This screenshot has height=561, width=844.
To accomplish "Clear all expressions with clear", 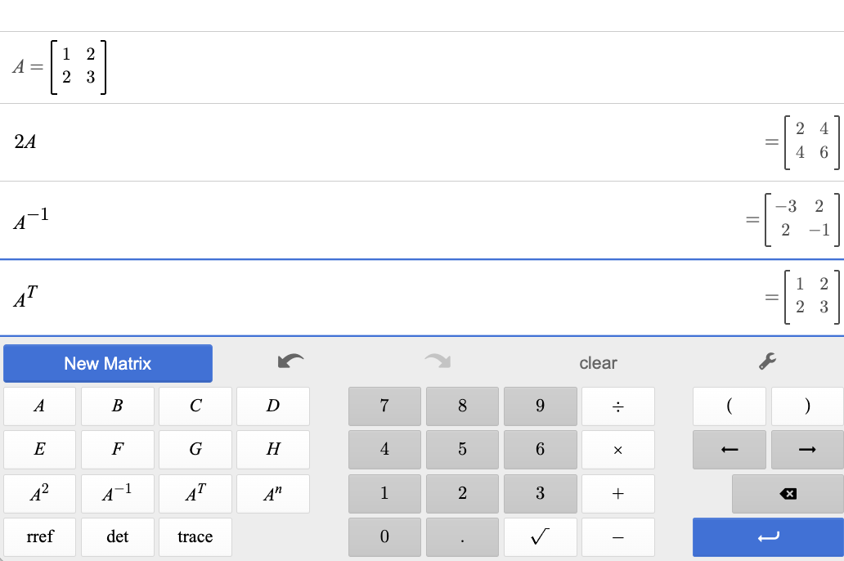I will 598,362.
